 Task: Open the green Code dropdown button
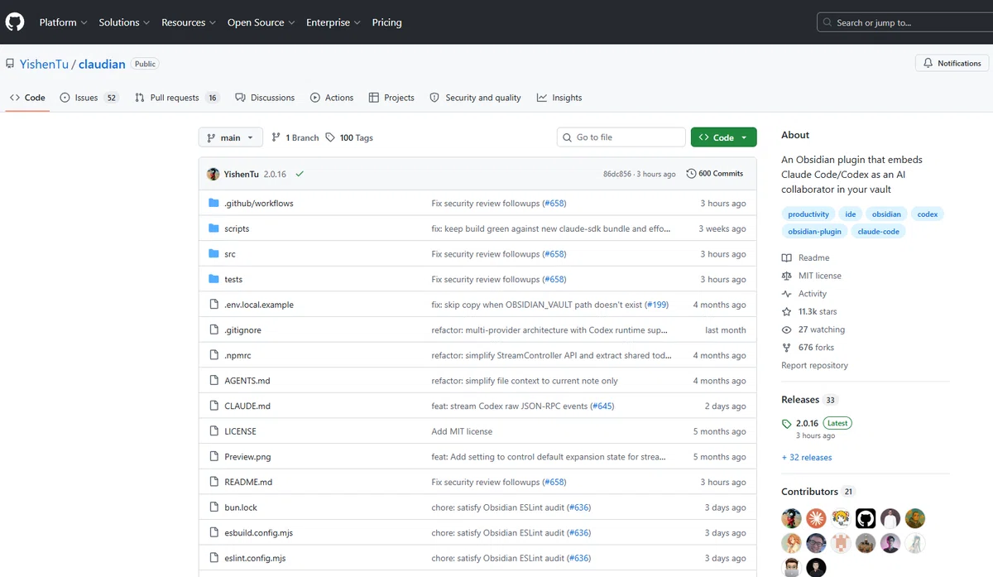point(723,137)
